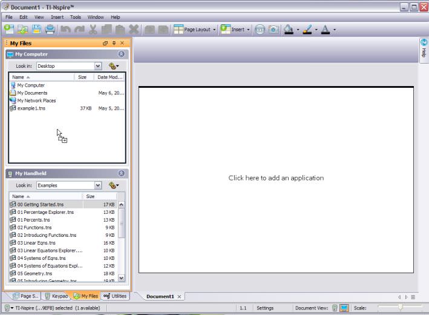Viewport: 429px width, 315px height.
Task: Select 02 Functions.tns file
Action: (x=63, y=227)
